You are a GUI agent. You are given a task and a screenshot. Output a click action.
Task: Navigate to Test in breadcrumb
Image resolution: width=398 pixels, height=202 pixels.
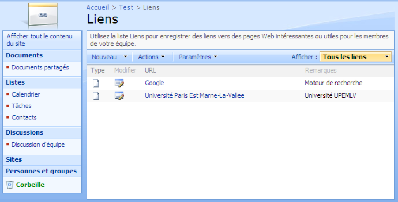click(126, 7)
